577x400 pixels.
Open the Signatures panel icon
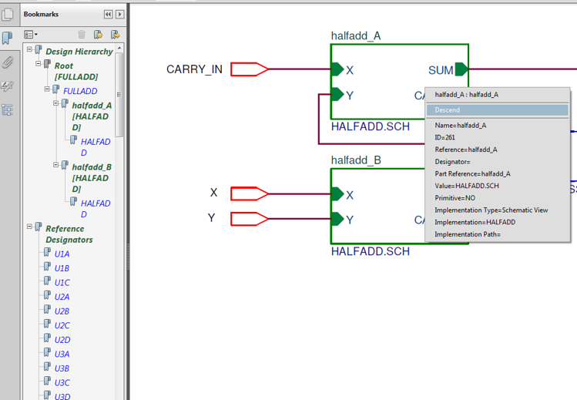(x=8, y=86)
